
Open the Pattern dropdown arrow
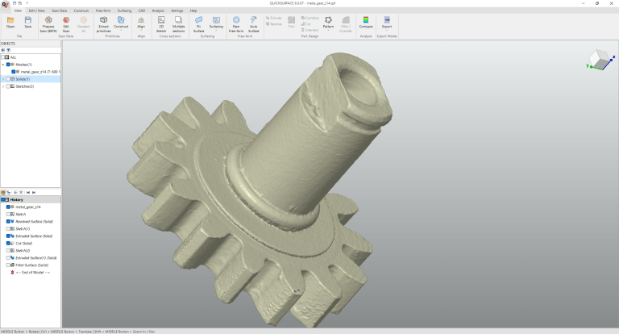tap(328, 31)
